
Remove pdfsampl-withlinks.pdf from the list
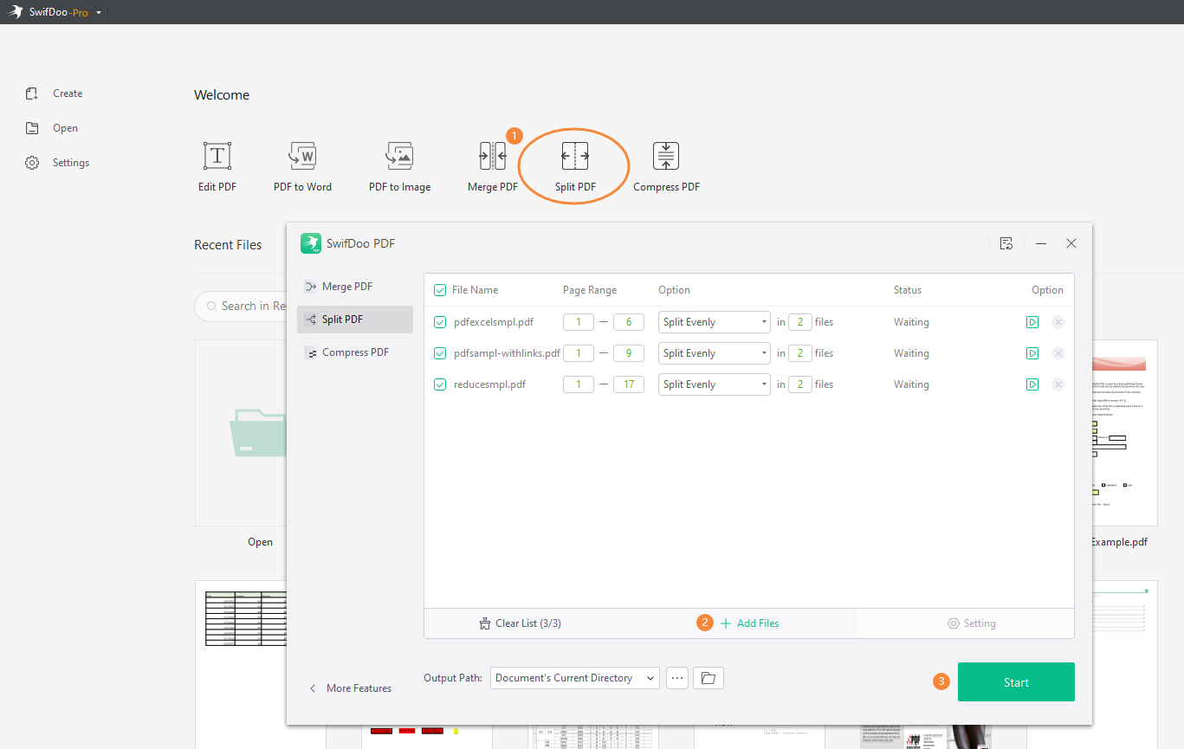point(1058,353)
